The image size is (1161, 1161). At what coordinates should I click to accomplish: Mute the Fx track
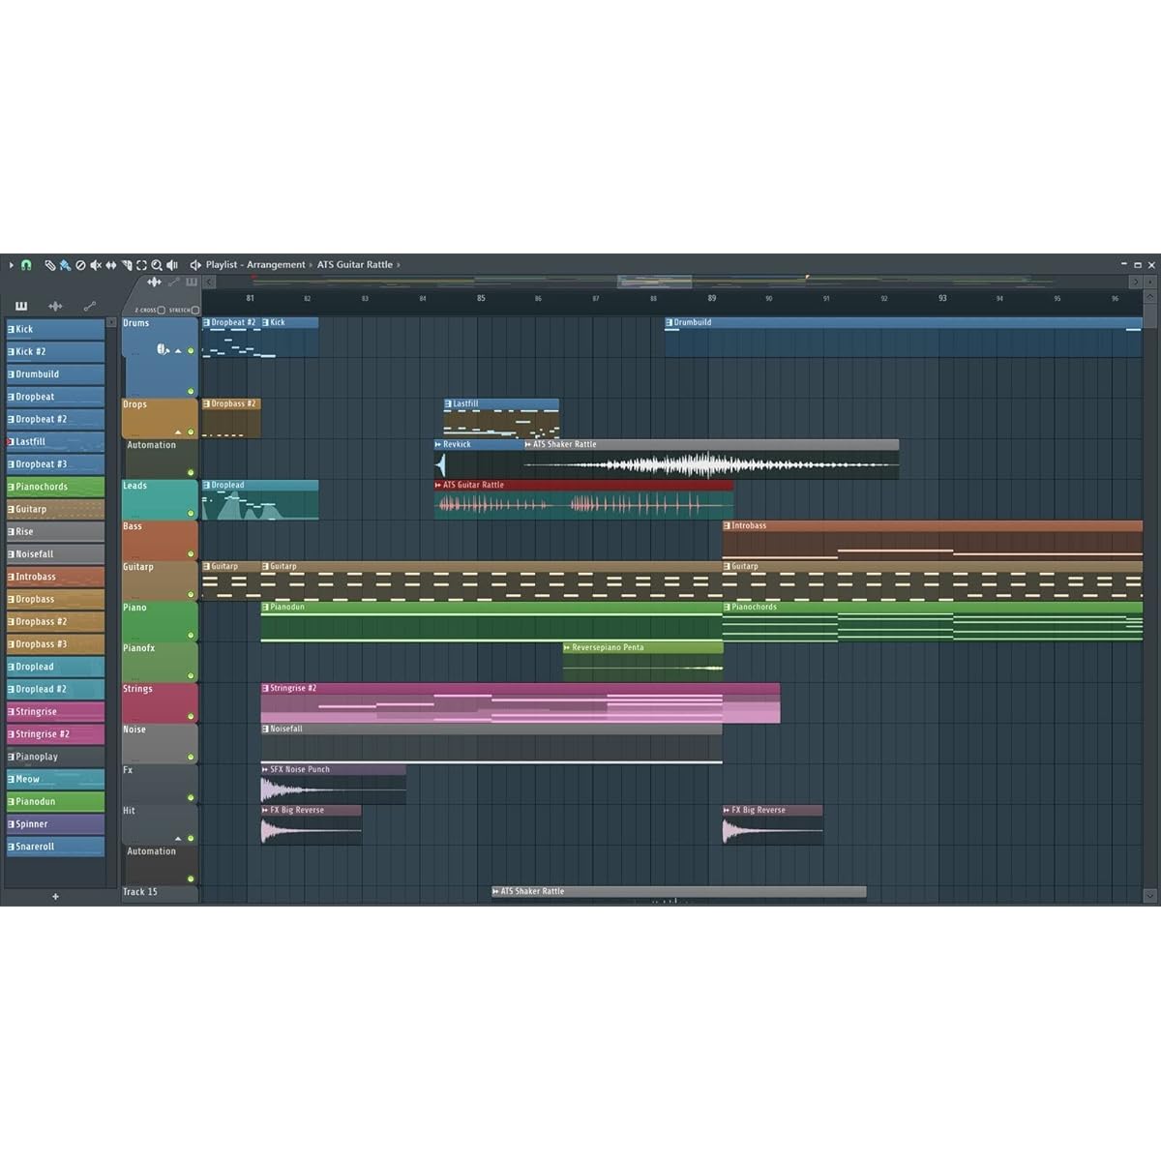pyautogui.click(x=191, y=798)
